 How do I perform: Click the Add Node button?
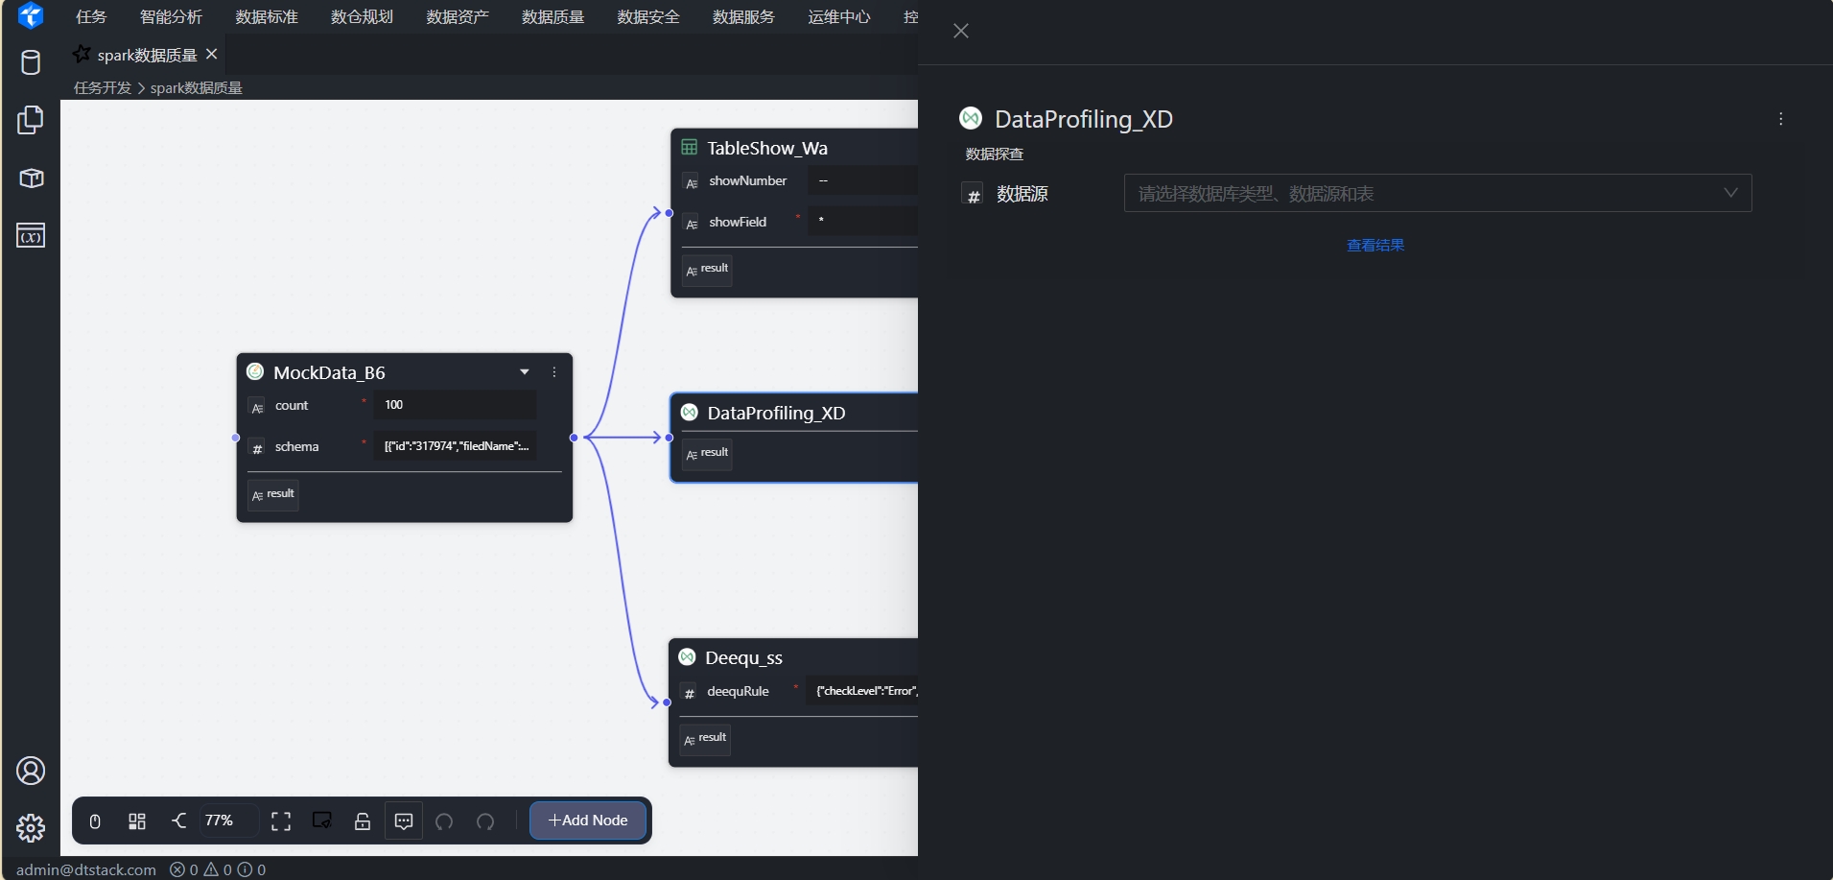[x=588, y=821]
